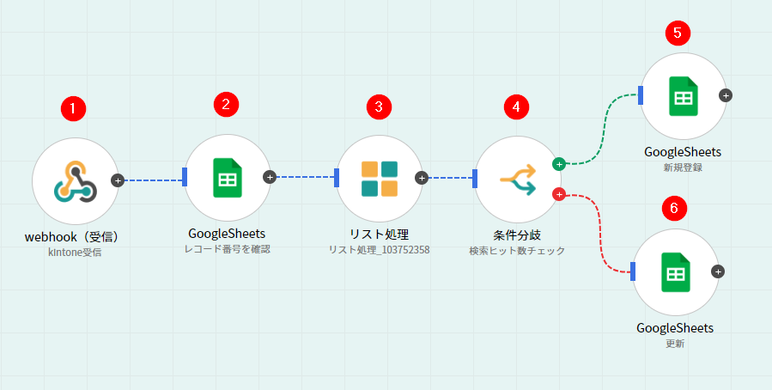Select the webhook (受信) node icon
The width and height of the screenshot is (772, 390).
pos(76,180)
